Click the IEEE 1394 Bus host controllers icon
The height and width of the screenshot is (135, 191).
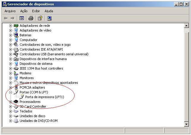point(16,68)
